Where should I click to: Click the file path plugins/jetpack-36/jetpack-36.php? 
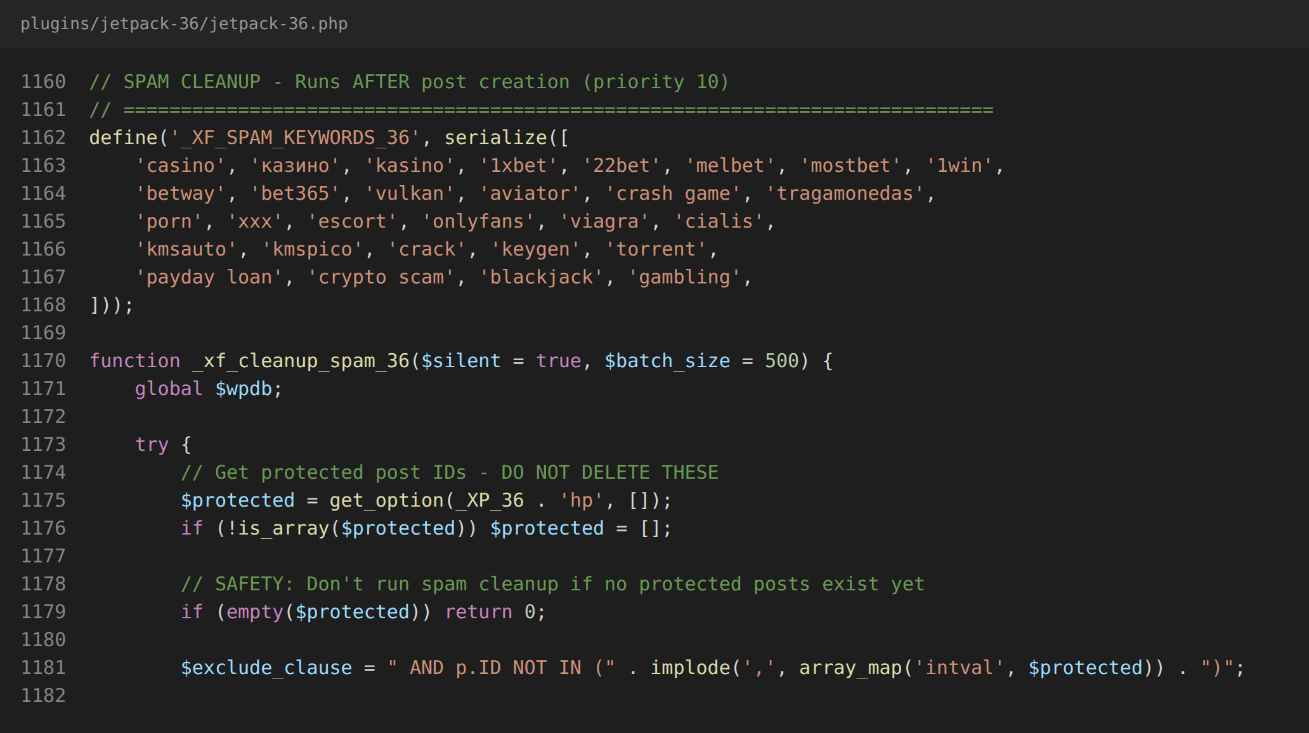(184, 24)
